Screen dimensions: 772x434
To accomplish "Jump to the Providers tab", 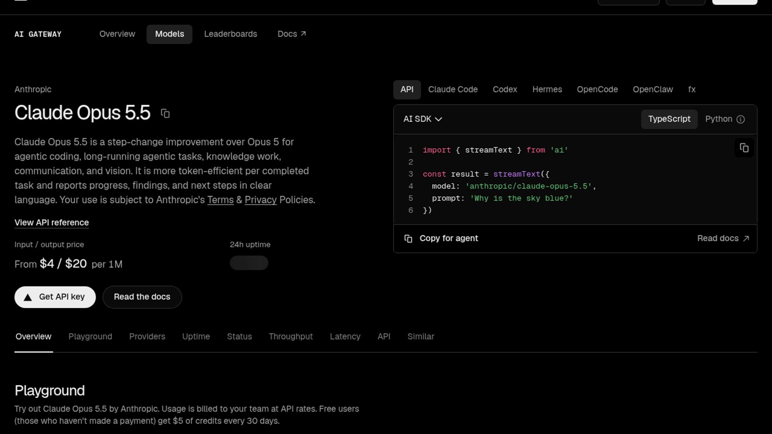I will [x=147, y=337].
